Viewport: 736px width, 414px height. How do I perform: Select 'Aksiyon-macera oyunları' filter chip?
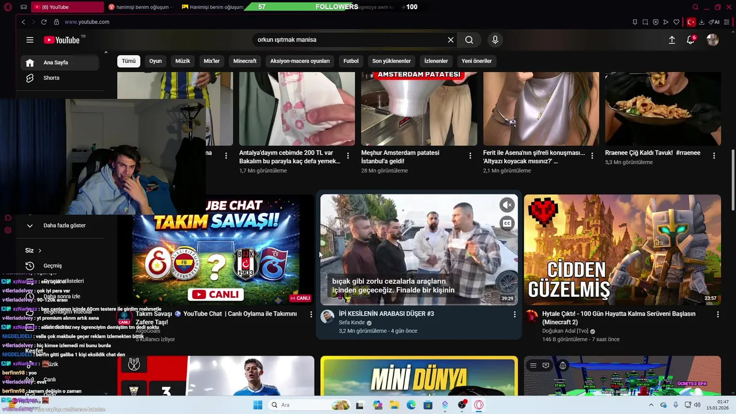tap(300, 61)
